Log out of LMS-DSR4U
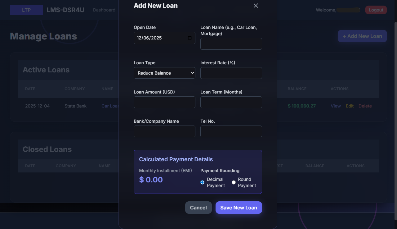 pos(376,10)
